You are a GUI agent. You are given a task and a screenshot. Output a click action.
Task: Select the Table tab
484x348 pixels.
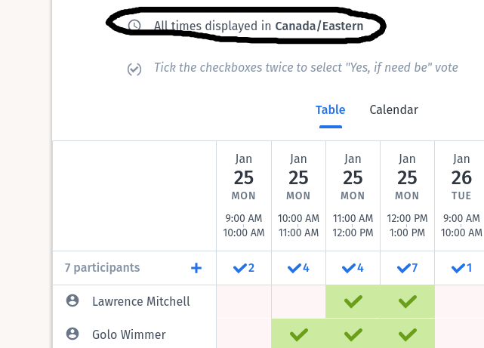[330, 110]
